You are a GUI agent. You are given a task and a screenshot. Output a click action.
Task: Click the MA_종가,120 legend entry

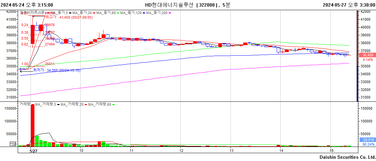(x=133, y=13)
